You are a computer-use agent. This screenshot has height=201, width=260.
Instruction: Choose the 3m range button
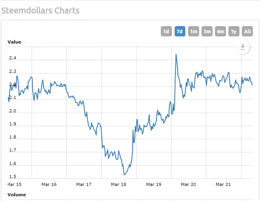(207, 31)
